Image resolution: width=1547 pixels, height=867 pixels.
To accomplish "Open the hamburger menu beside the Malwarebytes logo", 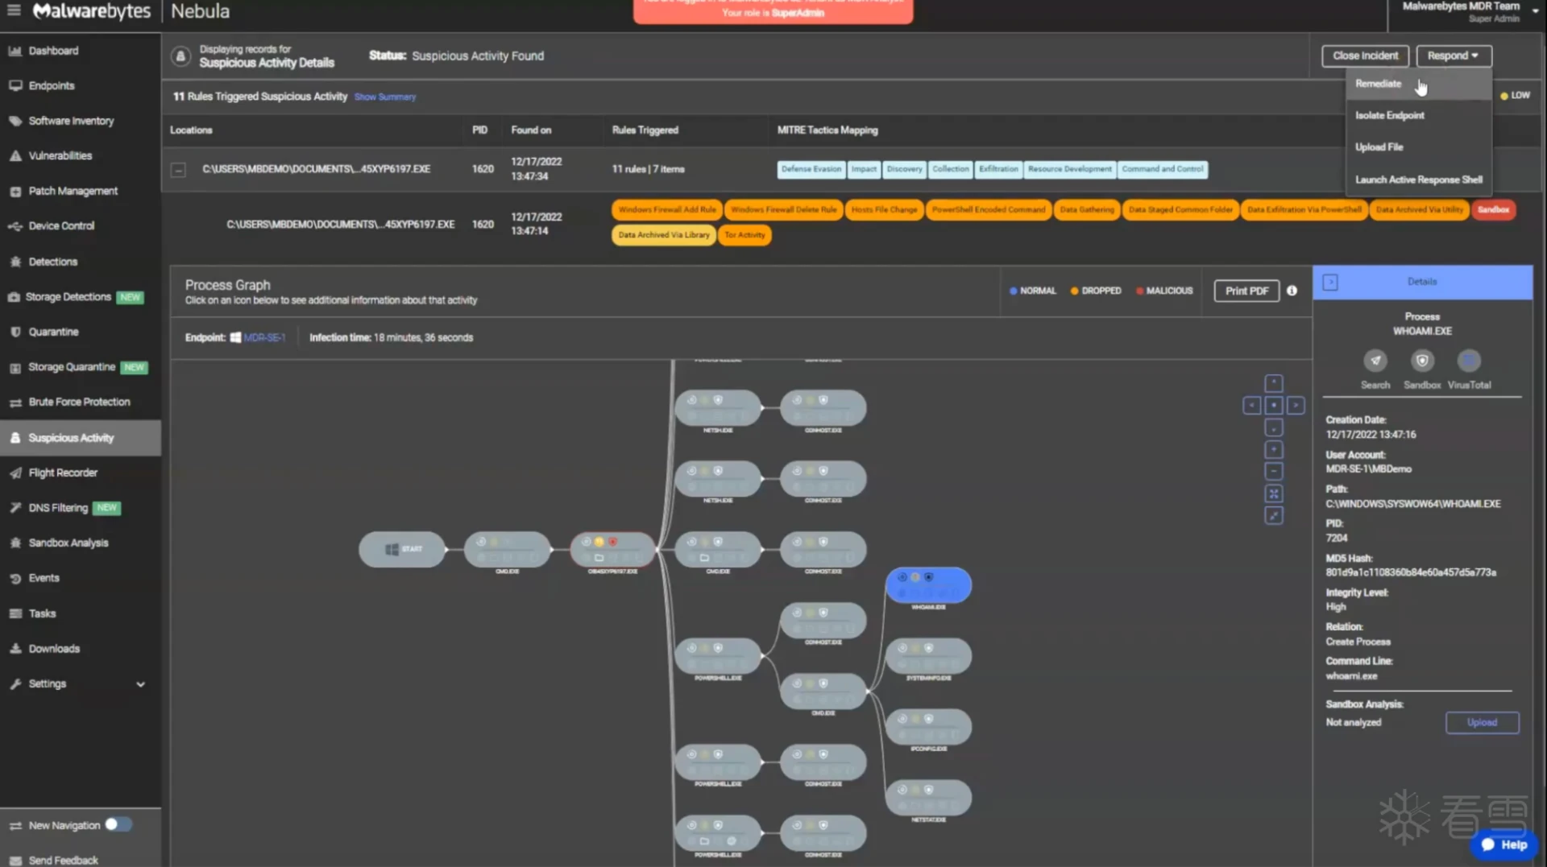I will point(14,10).
